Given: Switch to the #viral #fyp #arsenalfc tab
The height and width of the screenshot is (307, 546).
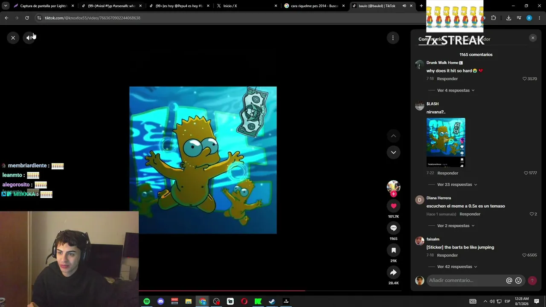Looking at the screenshot, I should pyautogui.click(x=111, y=6).
